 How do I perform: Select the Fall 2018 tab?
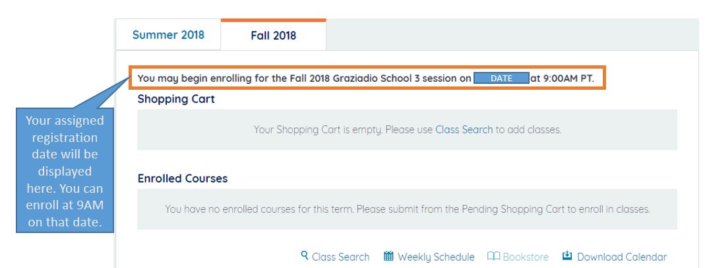(273, 36)
